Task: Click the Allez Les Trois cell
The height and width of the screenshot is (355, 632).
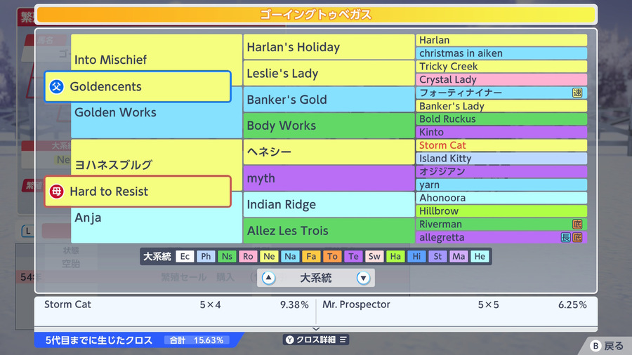Action: [x=329, y=231]
